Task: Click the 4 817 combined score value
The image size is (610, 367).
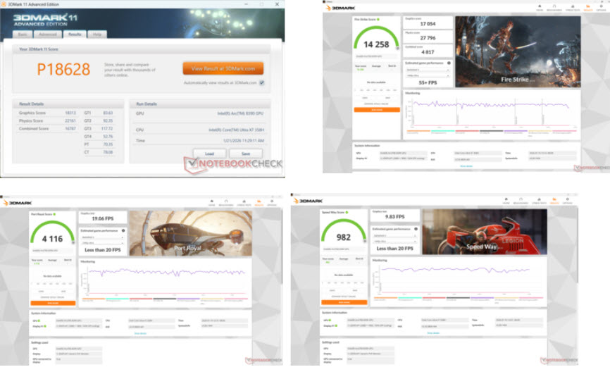Action: (x=428, y=52)
